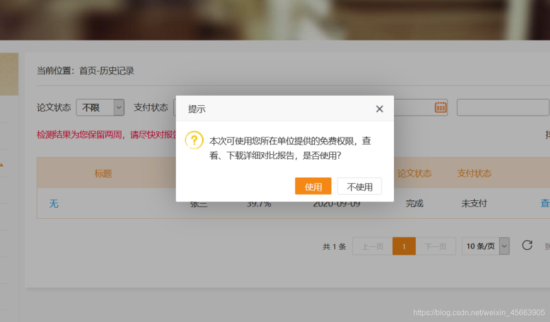Click the 完成 status cell
Viewport: 550px width, 322px height.
415,203
